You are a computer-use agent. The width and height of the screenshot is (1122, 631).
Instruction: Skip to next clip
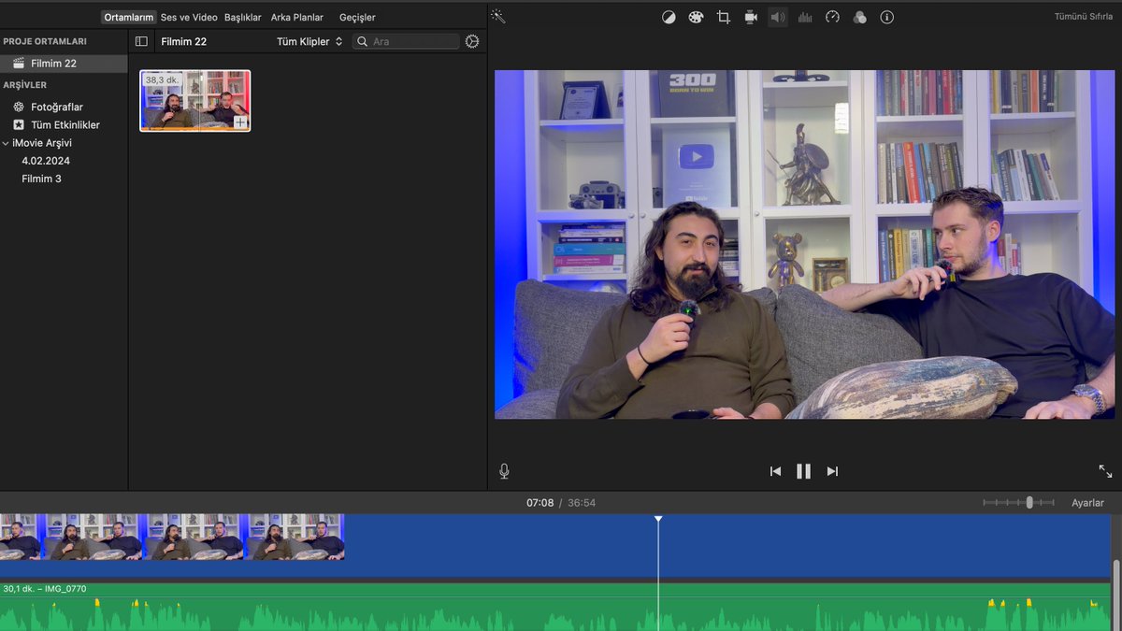[x=832, y=471]
